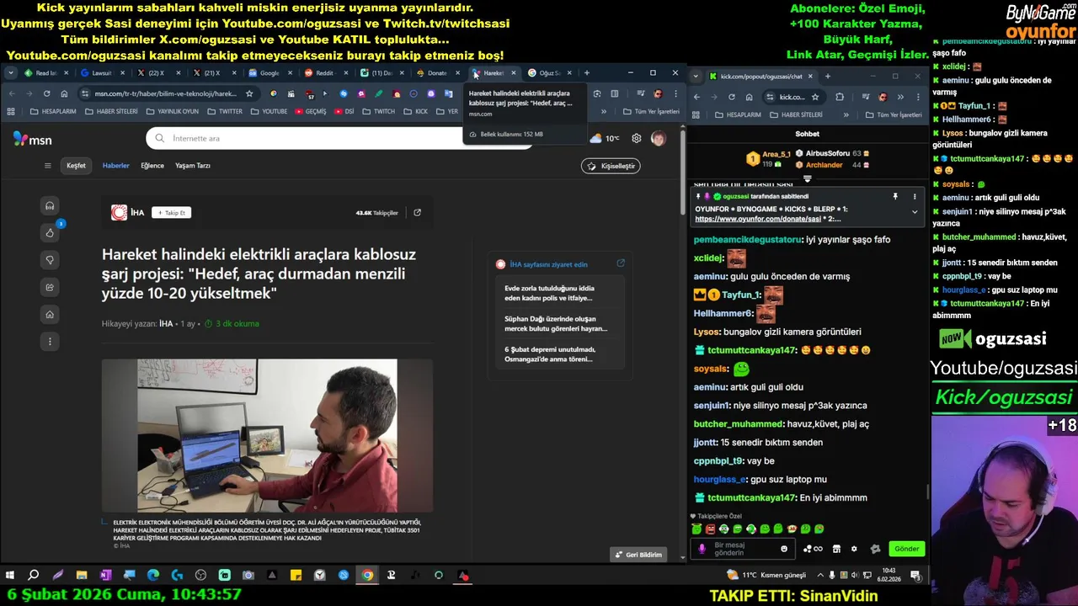Expand hidden bookmarks in MSN browser
The height and width of the screenshot is (606, 1078).
point(603,112)
